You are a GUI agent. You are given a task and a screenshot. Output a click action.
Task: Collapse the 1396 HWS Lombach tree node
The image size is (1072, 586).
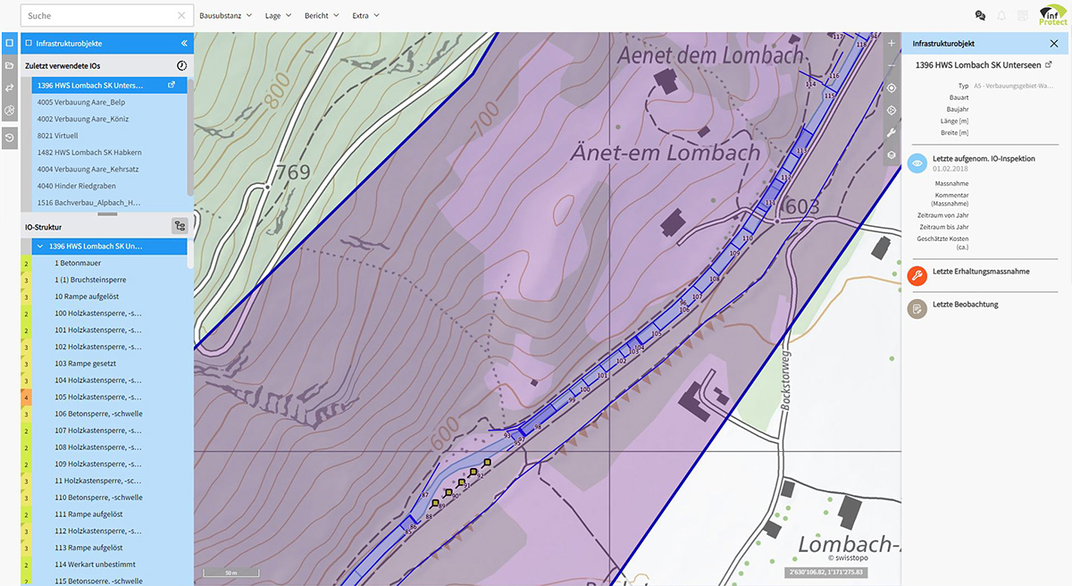[x=40, y=247]
